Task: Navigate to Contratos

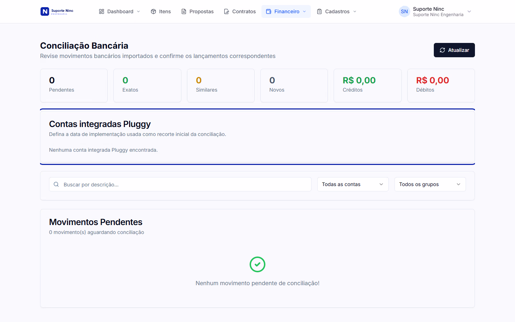Action: click(240, 11)
